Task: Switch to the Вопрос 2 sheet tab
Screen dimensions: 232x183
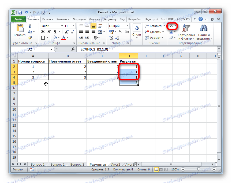Action: click(x=57, y=164)
